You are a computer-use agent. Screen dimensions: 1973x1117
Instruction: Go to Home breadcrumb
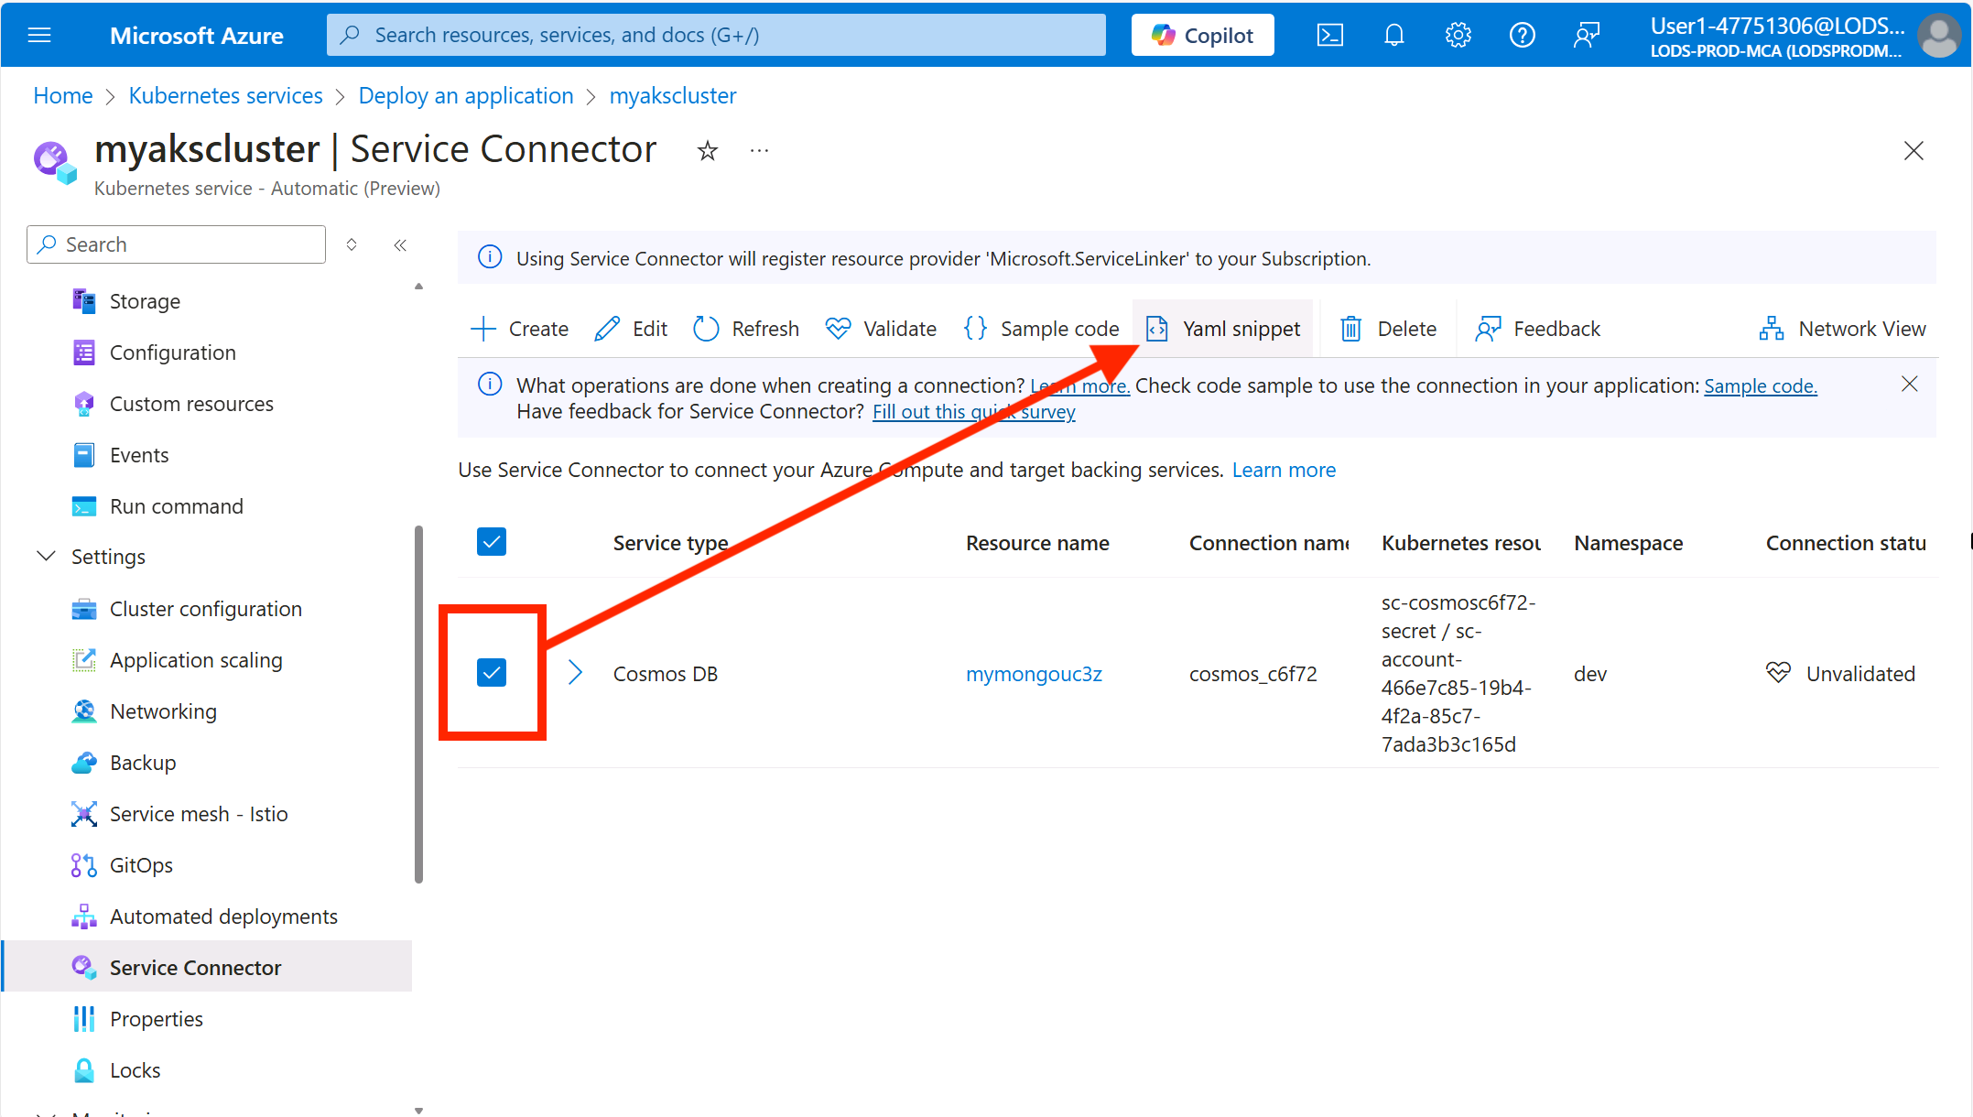(x=63, y=96)
